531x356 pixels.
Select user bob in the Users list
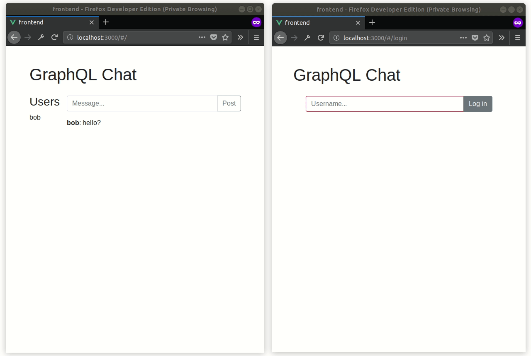pyautogui.click(x=35, y=118)
